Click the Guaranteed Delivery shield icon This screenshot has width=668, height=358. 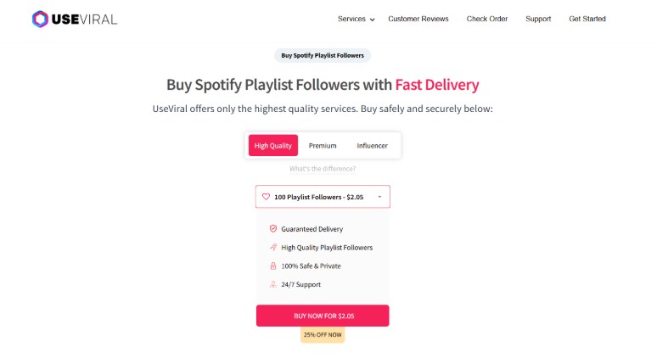coord(273,229)
